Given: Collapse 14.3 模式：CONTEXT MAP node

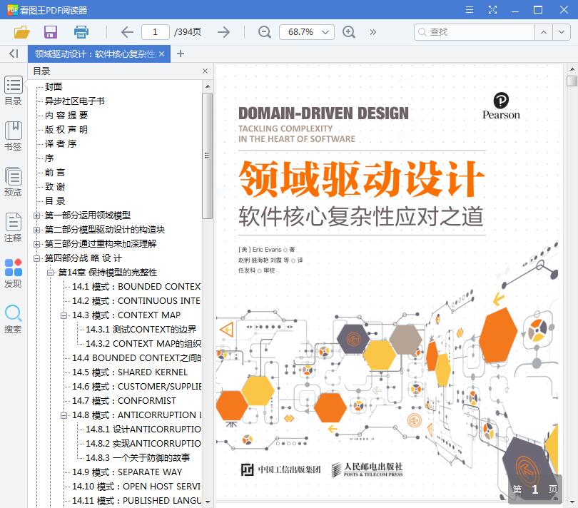Looking at the screenshot, I should 64,315.
